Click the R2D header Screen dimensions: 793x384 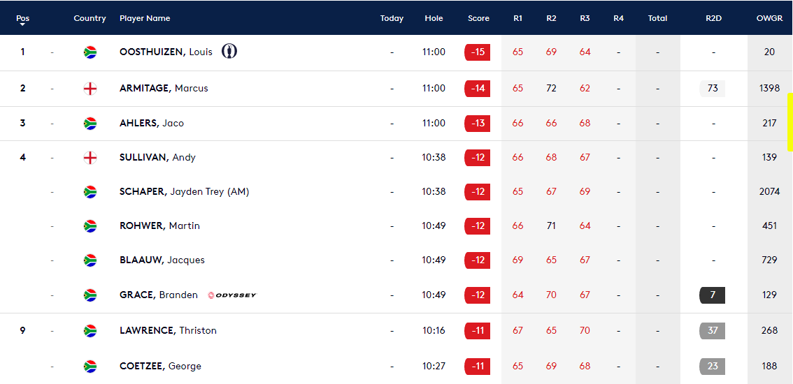pyautogui.click(x=713, y=18)
